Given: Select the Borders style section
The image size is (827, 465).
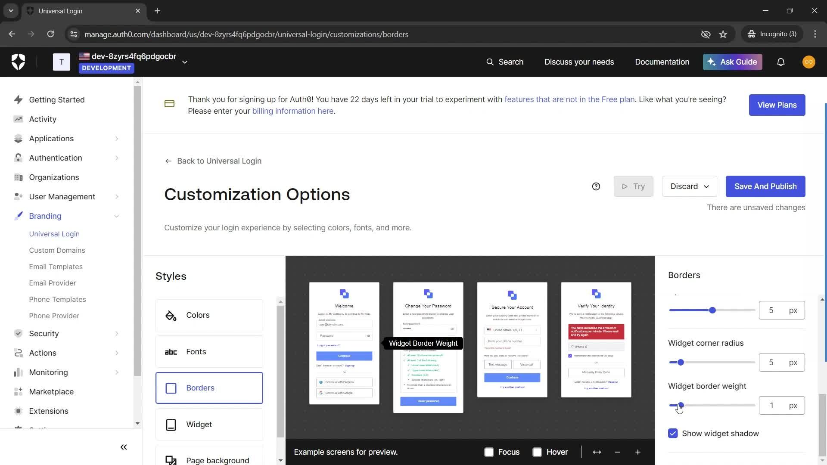Looking at the screenshot, I should point(209,388).
